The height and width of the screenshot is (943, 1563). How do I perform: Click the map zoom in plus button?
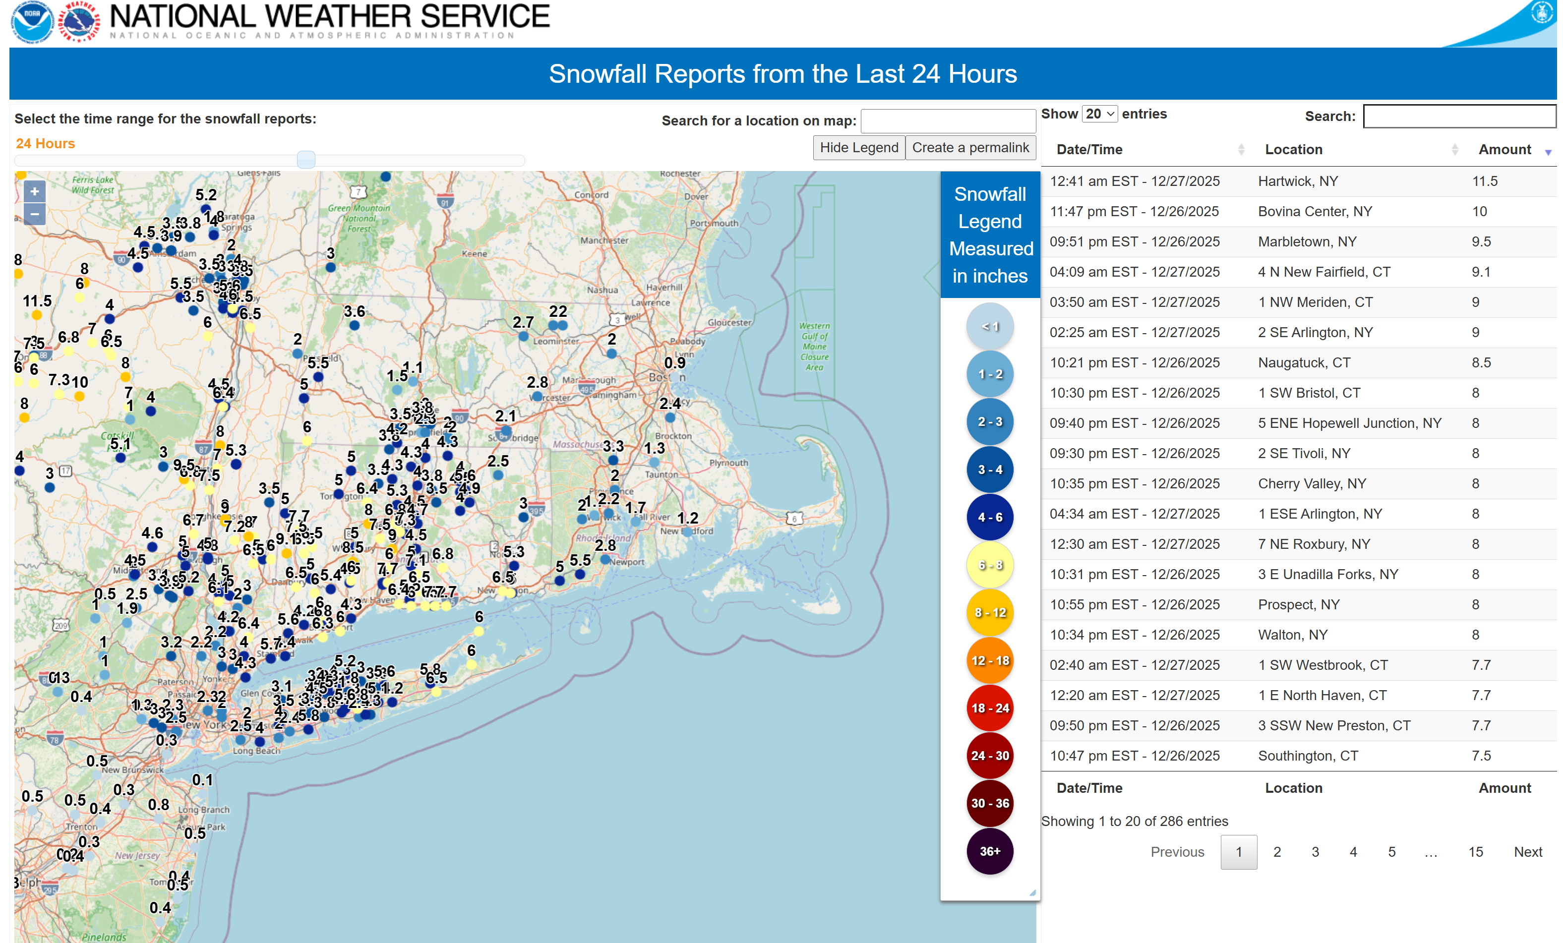coord(34,191)
